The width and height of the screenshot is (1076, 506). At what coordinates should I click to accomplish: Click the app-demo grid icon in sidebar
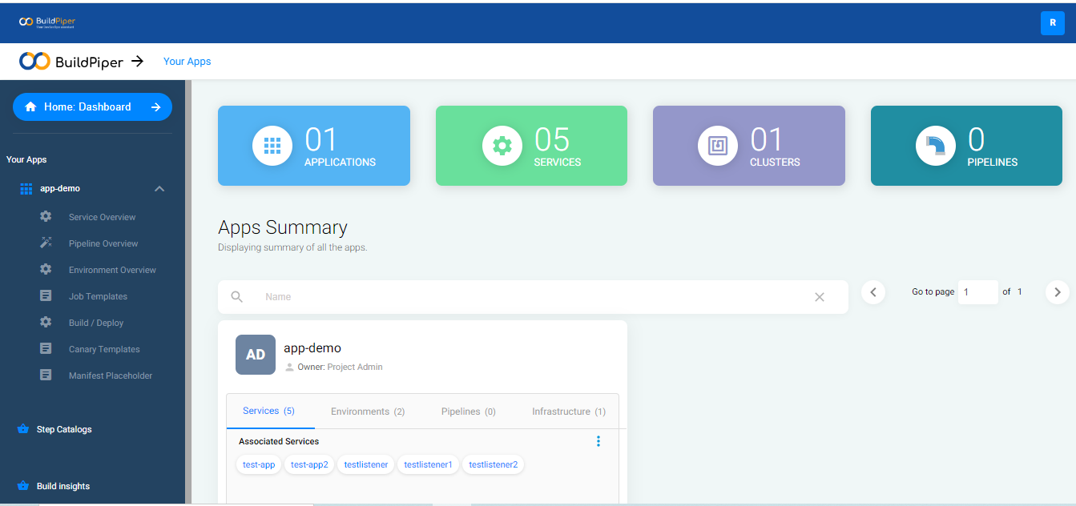coord(26,189)
